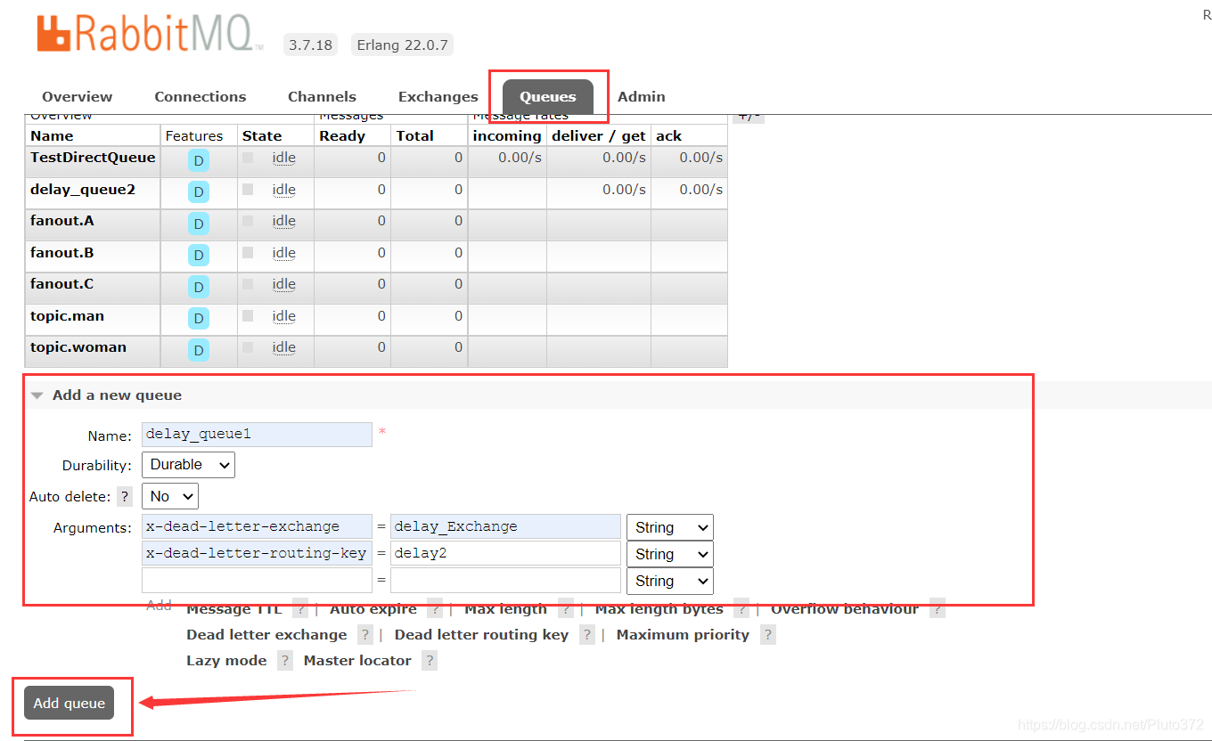The height and width of the screenshot is (741, 1212).
Task: Click the help icon next to Dead letter routing key
Action: 586,635
